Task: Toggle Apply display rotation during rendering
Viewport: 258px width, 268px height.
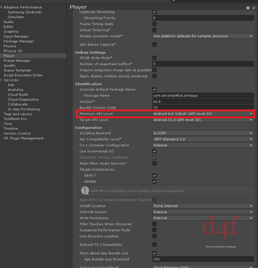Action: pyautogui.click(x=154, y=76)
